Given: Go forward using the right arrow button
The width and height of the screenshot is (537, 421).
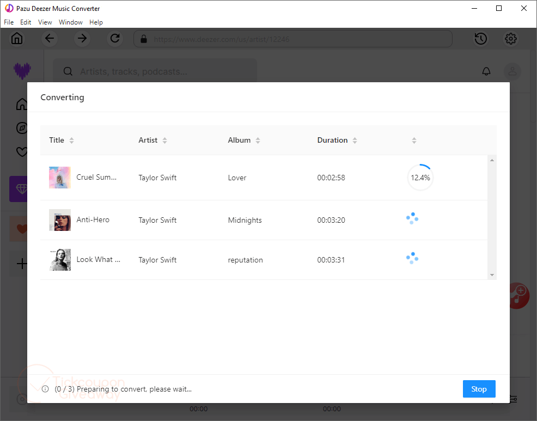Looking at the screenshot, I should (82, 39).
